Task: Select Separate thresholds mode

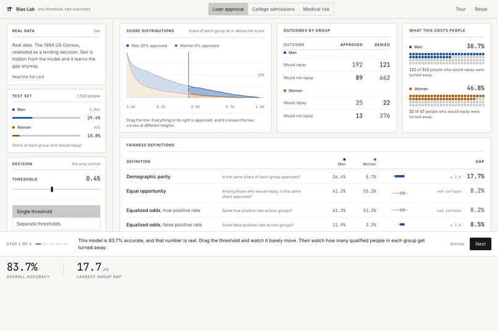Action: click(56, 224)
